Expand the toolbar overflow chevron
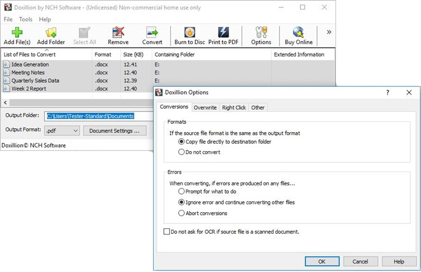The height and width of the screenshot is (272, 421). pyautogui.click(x=329, y=32)
